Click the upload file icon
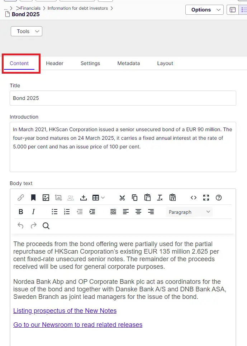The height and width of the screenshot is (346, 247). click(84, 198)
